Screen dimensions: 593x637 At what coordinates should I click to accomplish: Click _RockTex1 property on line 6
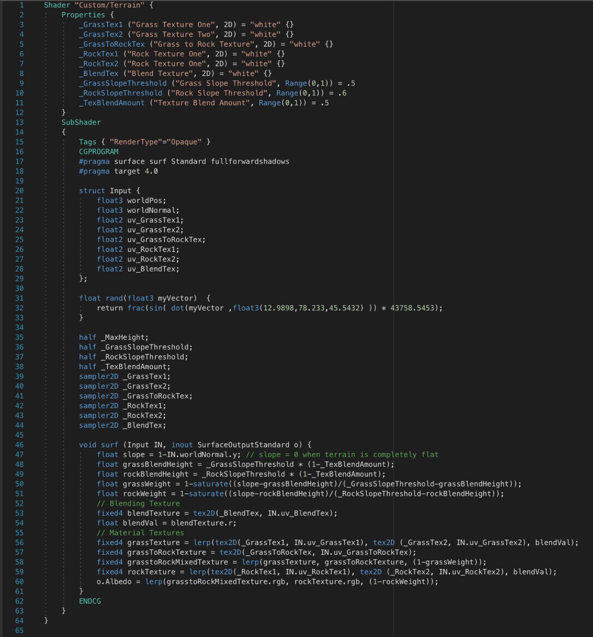(x=99, y=54)
